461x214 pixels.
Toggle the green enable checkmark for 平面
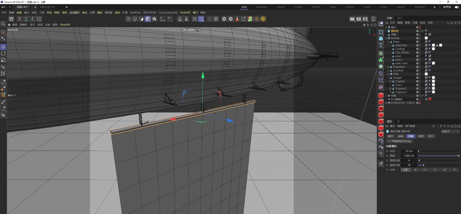[x=422, y=96]
